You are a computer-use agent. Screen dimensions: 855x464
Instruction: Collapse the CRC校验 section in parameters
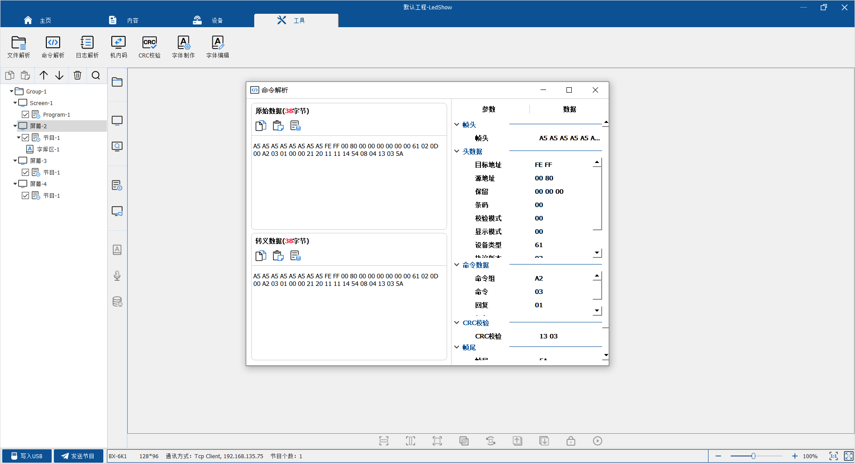click(457, 323)
